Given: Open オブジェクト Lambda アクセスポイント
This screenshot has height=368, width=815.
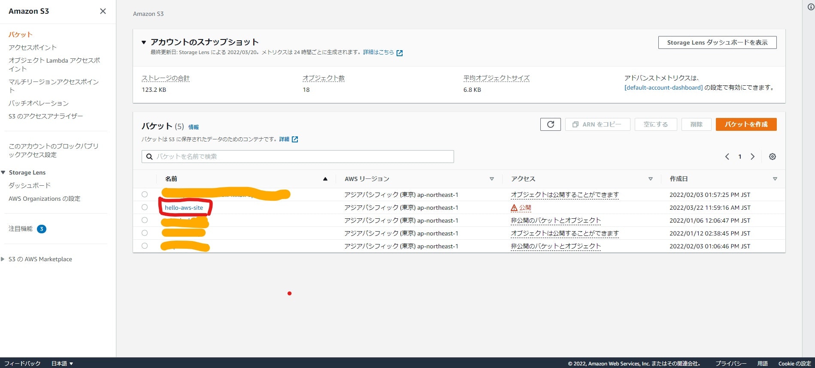Looking at the screenshot, I should [x=54, y=64].
